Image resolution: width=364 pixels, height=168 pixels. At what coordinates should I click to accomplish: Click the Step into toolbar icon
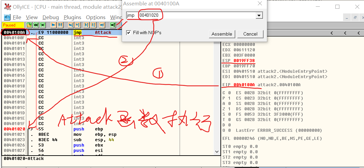coord(71,25)
